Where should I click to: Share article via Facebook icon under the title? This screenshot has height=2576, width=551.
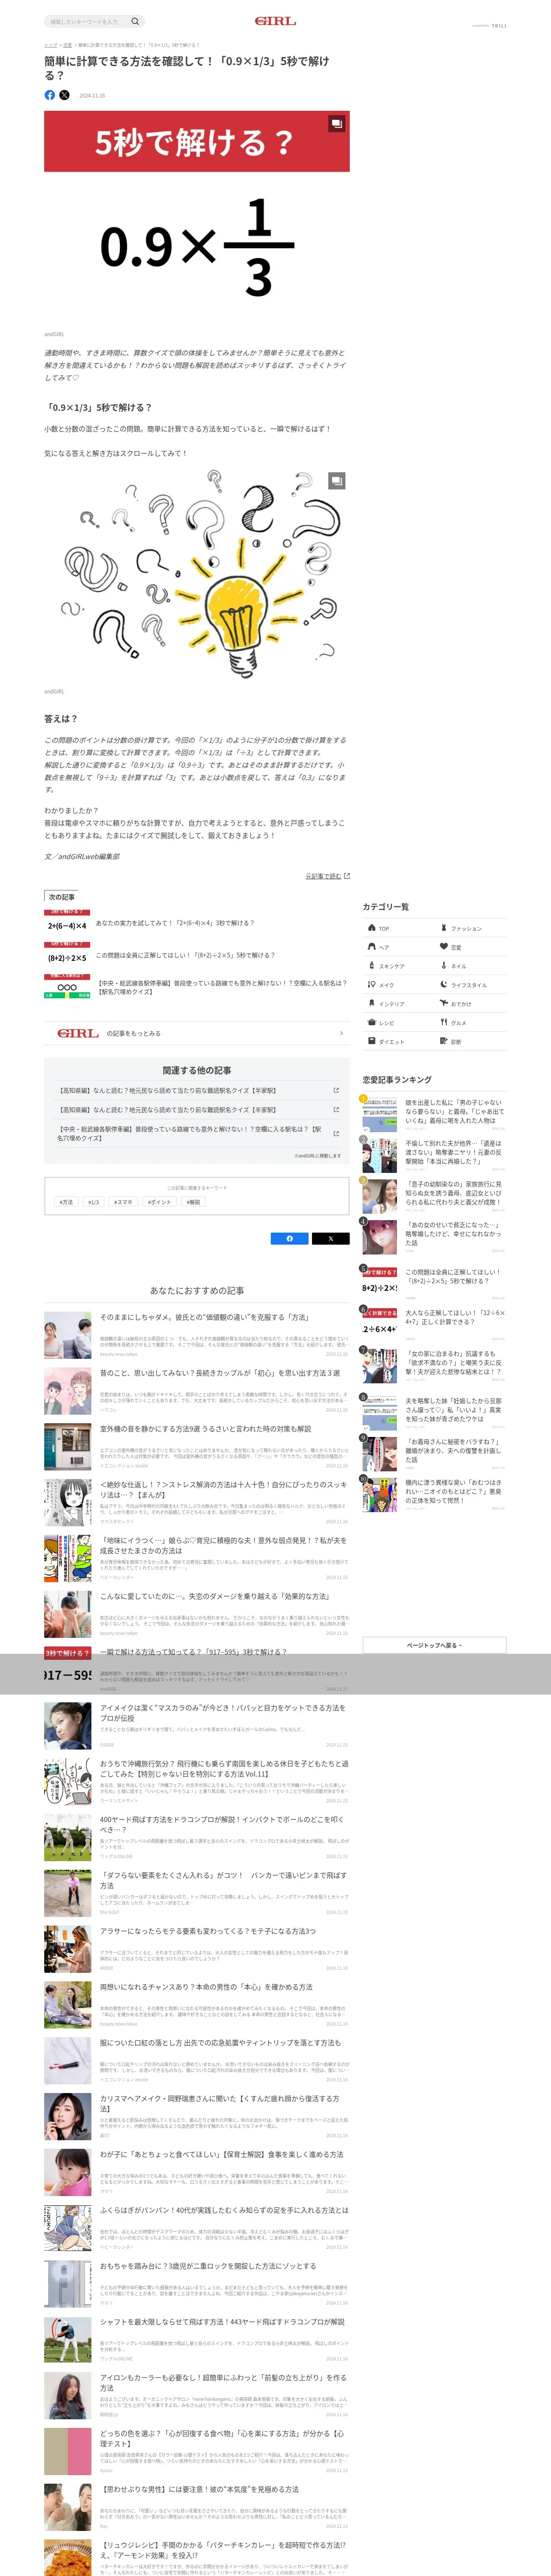(50, 95)
